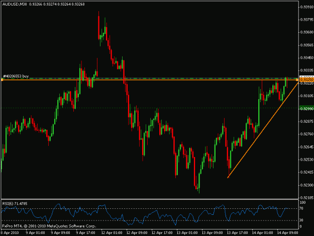Select the orange ascending trendline

point(263,130)
